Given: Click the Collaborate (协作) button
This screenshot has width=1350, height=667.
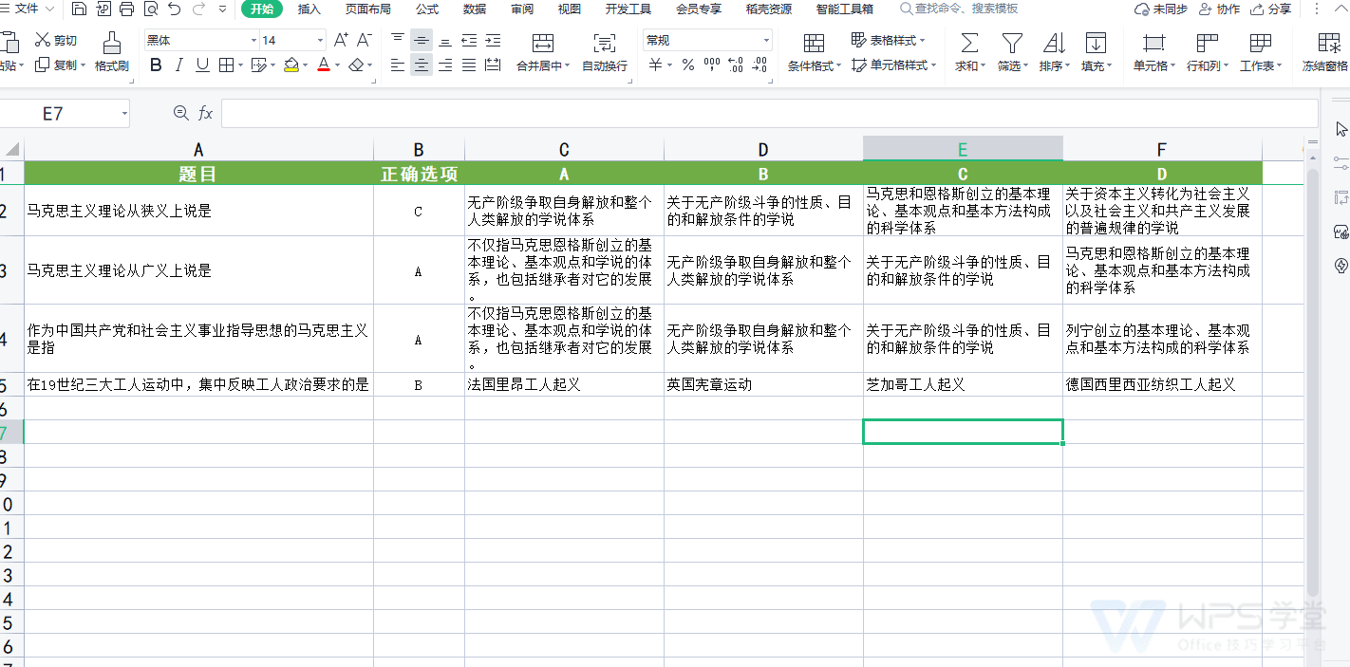Looking at the screenshot, I should click(x=1220, y=9).
